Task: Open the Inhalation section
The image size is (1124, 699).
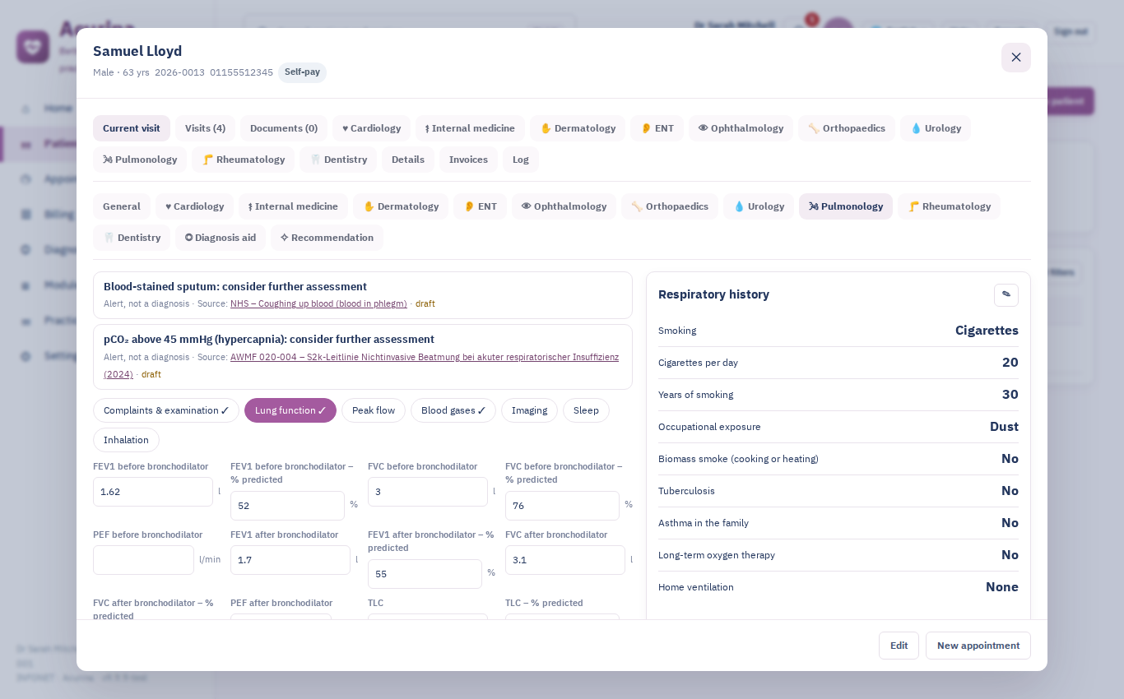Action: [x=126, y=440]
